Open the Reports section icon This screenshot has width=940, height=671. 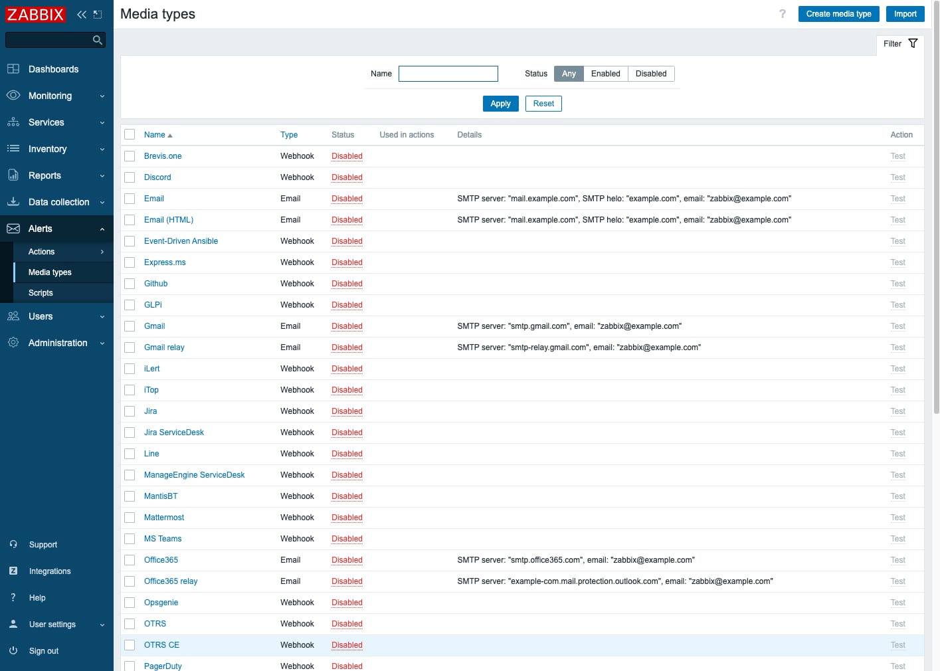pyautogui.click(x=14, y=175)
